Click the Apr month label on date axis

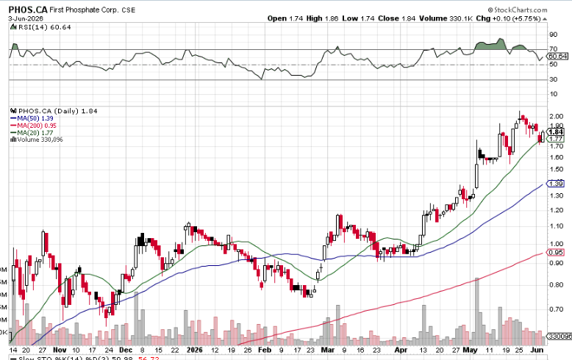(401, 350)
